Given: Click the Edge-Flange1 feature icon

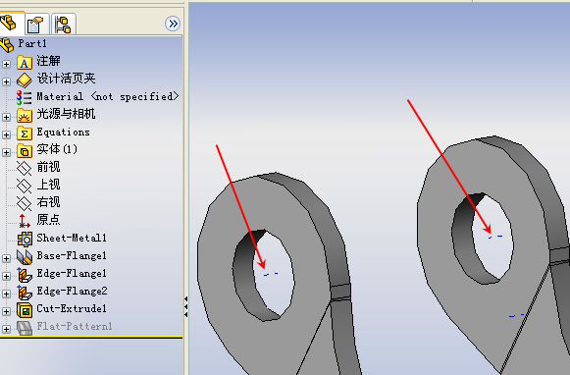Looking at the screenshot, I should (x=25, y=275).
